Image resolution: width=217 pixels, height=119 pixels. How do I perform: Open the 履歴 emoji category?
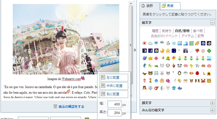[155, 31]
